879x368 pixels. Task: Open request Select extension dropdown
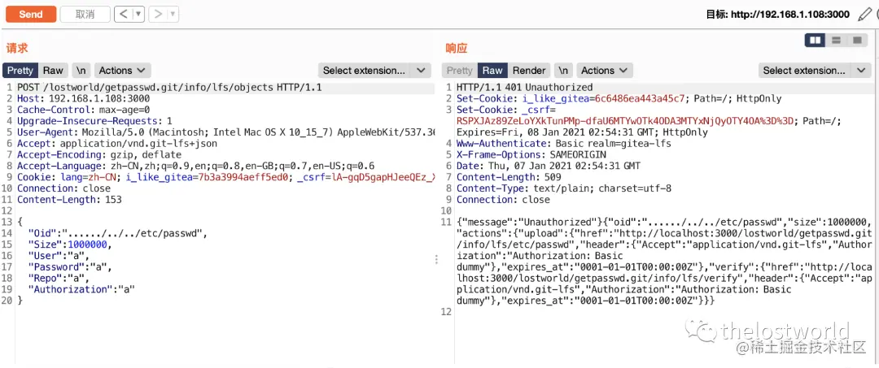pyautogui.click(x=374, y=71)
